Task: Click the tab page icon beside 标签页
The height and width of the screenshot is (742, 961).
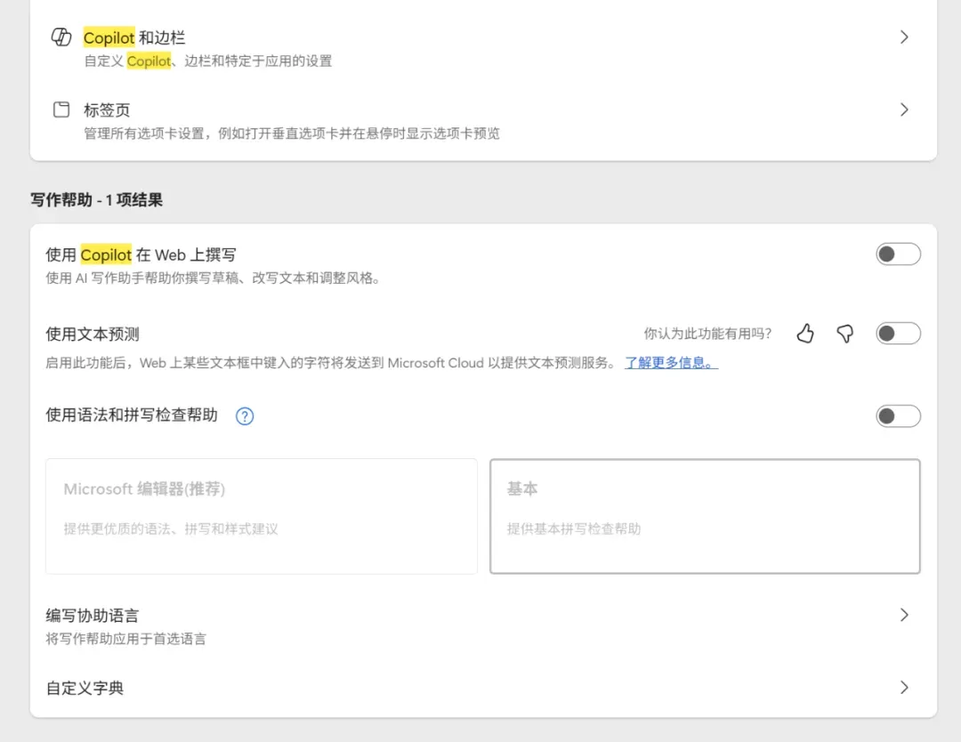Action: click(61, 109)
